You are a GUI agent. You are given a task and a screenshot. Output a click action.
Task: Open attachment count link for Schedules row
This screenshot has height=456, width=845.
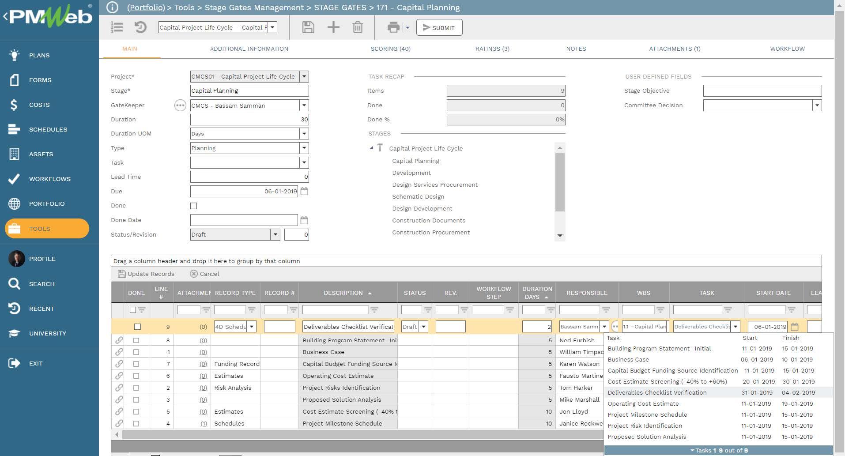tap(204, 423)
